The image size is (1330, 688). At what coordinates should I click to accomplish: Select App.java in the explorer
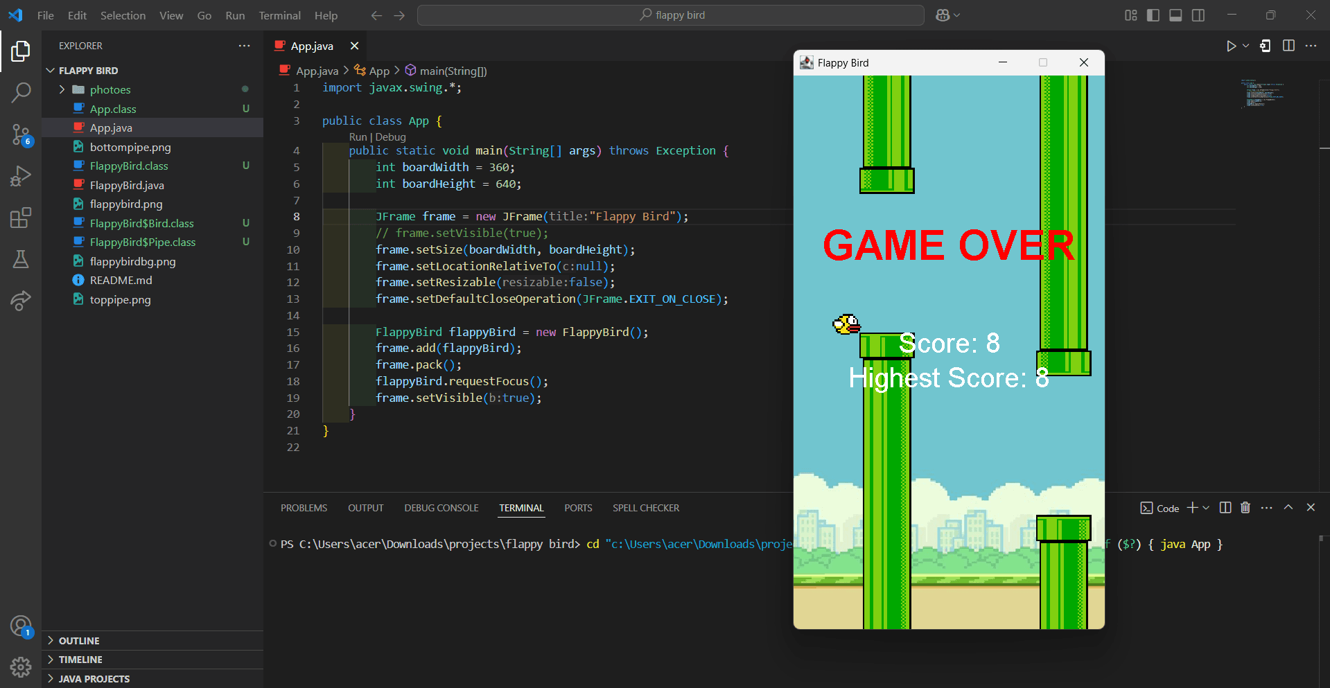pyautogui.click(x=152, y=127)
